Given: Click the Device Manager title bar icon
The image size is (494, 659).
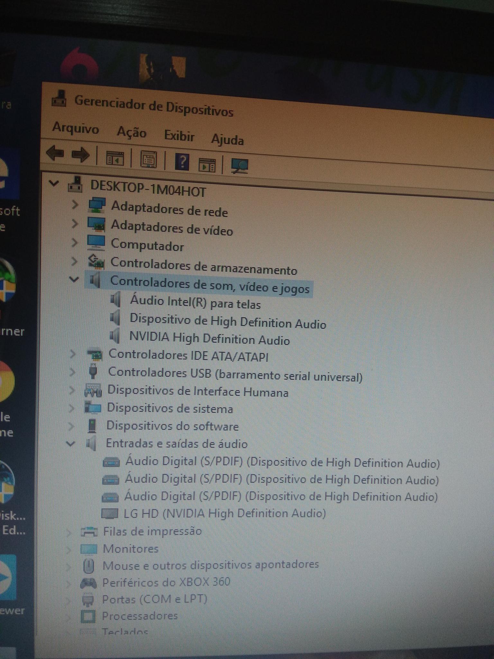Looking at the screenshot, I should point(59,98).
